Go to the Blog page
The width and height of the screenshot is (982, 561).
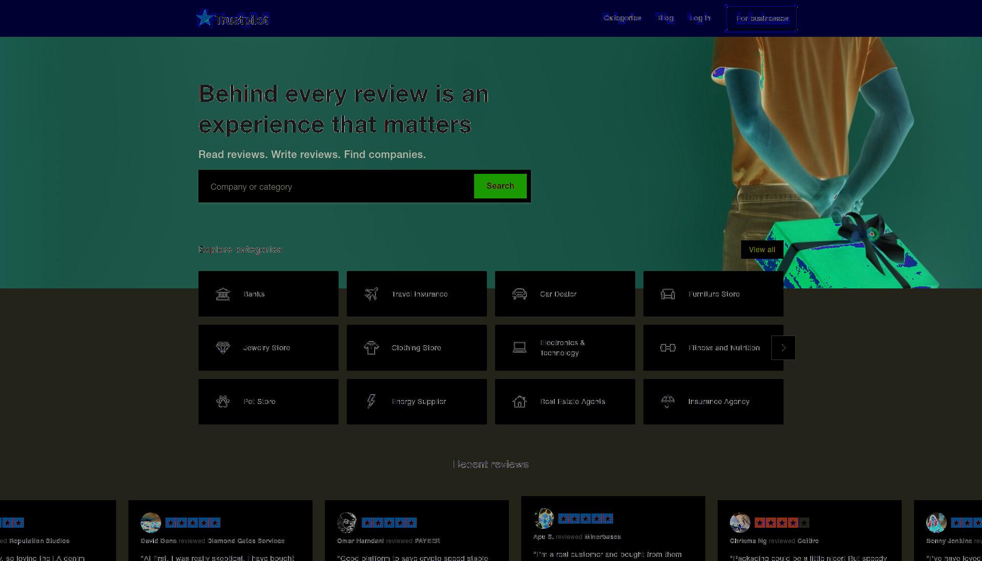tap(665, 18)
